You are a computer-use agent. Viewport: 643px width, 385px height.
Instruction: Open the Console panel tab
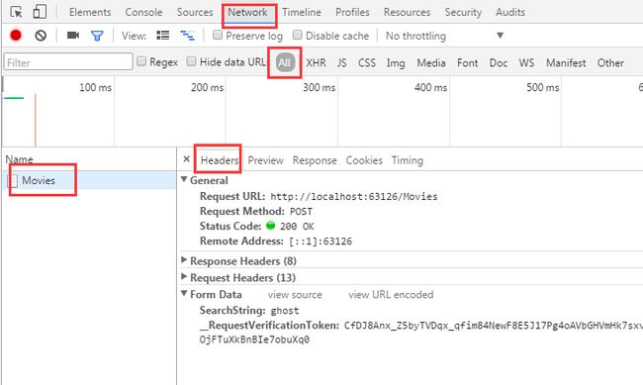tap(143, 12)
